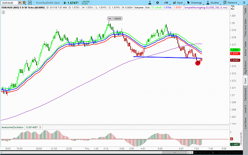Click the SimpleMovingAvg study label
The height and width of the screenshot is (155, 248).
pyautogui.click(x=206, y=8)
